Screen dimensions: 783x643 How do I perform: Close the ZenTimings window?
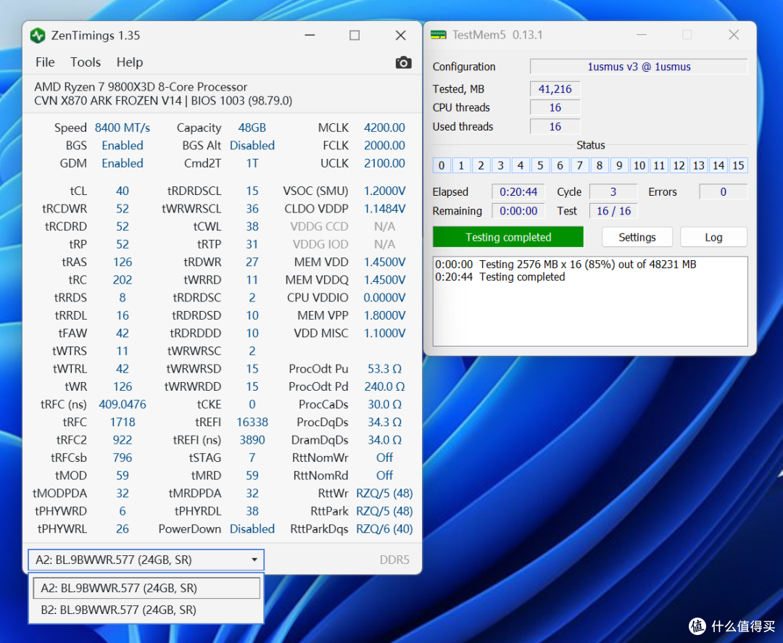[x=400, y=36]
